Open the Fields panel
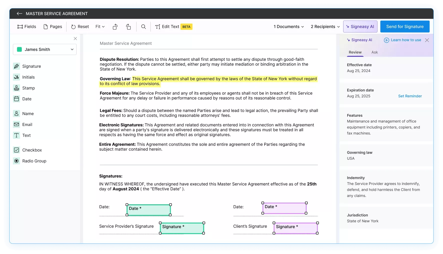 tap(26, 26)
